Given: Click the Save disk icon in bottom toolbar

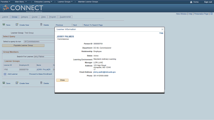Looking at the screenshot, I should point(4,83).
